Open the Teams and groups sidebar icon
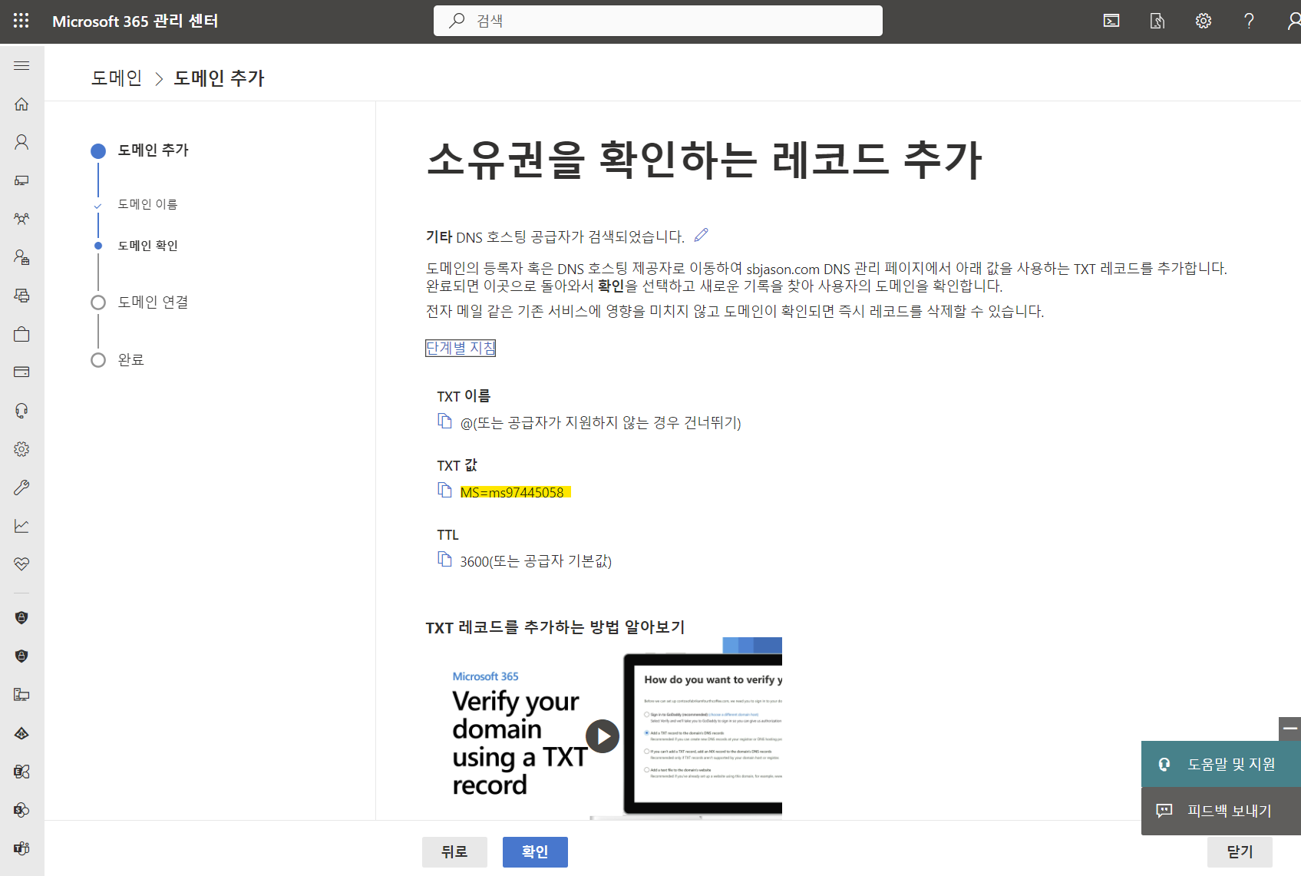This screenshot has height=876, width=1301. (21, 219)
